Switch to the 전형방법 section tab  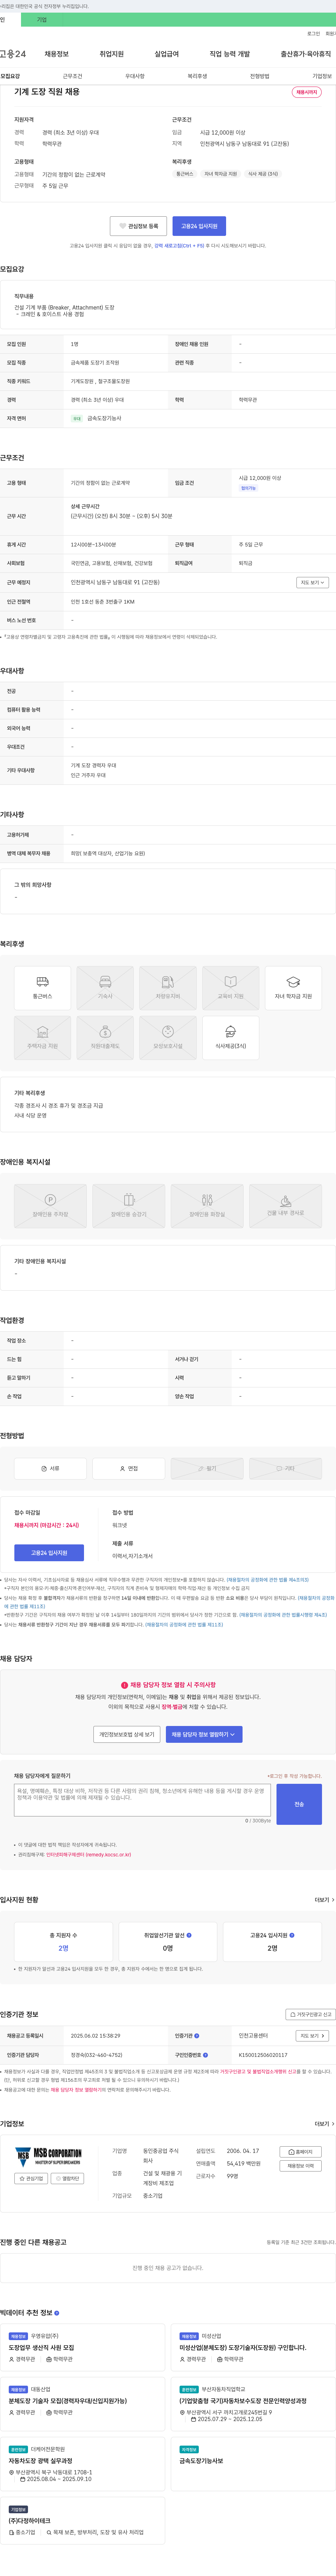(x=259, y=76)
